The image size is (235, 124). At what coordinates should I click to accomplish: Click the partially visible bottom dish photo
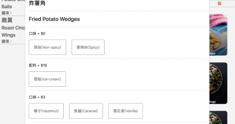218,117
